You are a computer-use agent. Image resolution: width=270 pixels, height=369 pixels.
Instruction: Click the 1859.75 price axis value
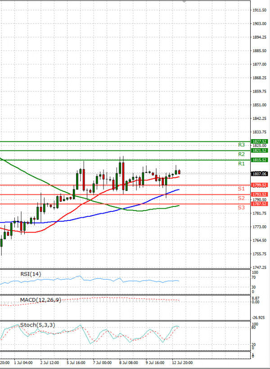[259, 92]
